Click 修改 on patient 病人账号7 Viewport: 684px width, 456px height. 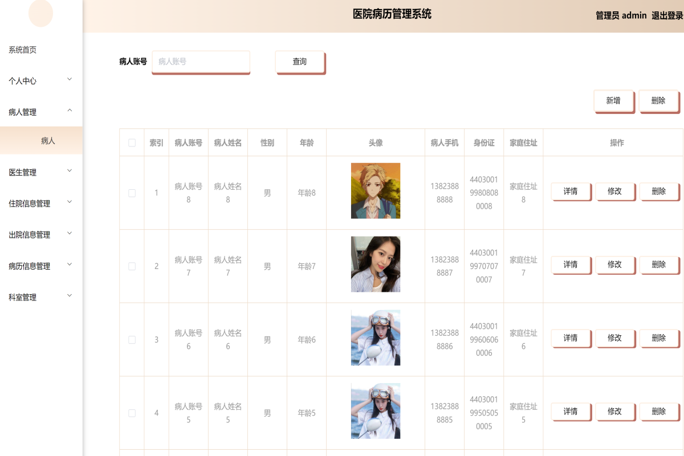pos(614,264)
